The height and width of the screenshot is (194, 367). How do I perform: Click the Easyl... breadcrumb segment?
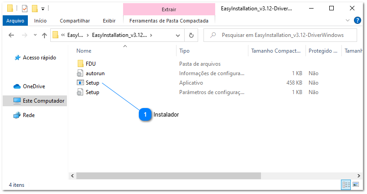pos(75,35)
